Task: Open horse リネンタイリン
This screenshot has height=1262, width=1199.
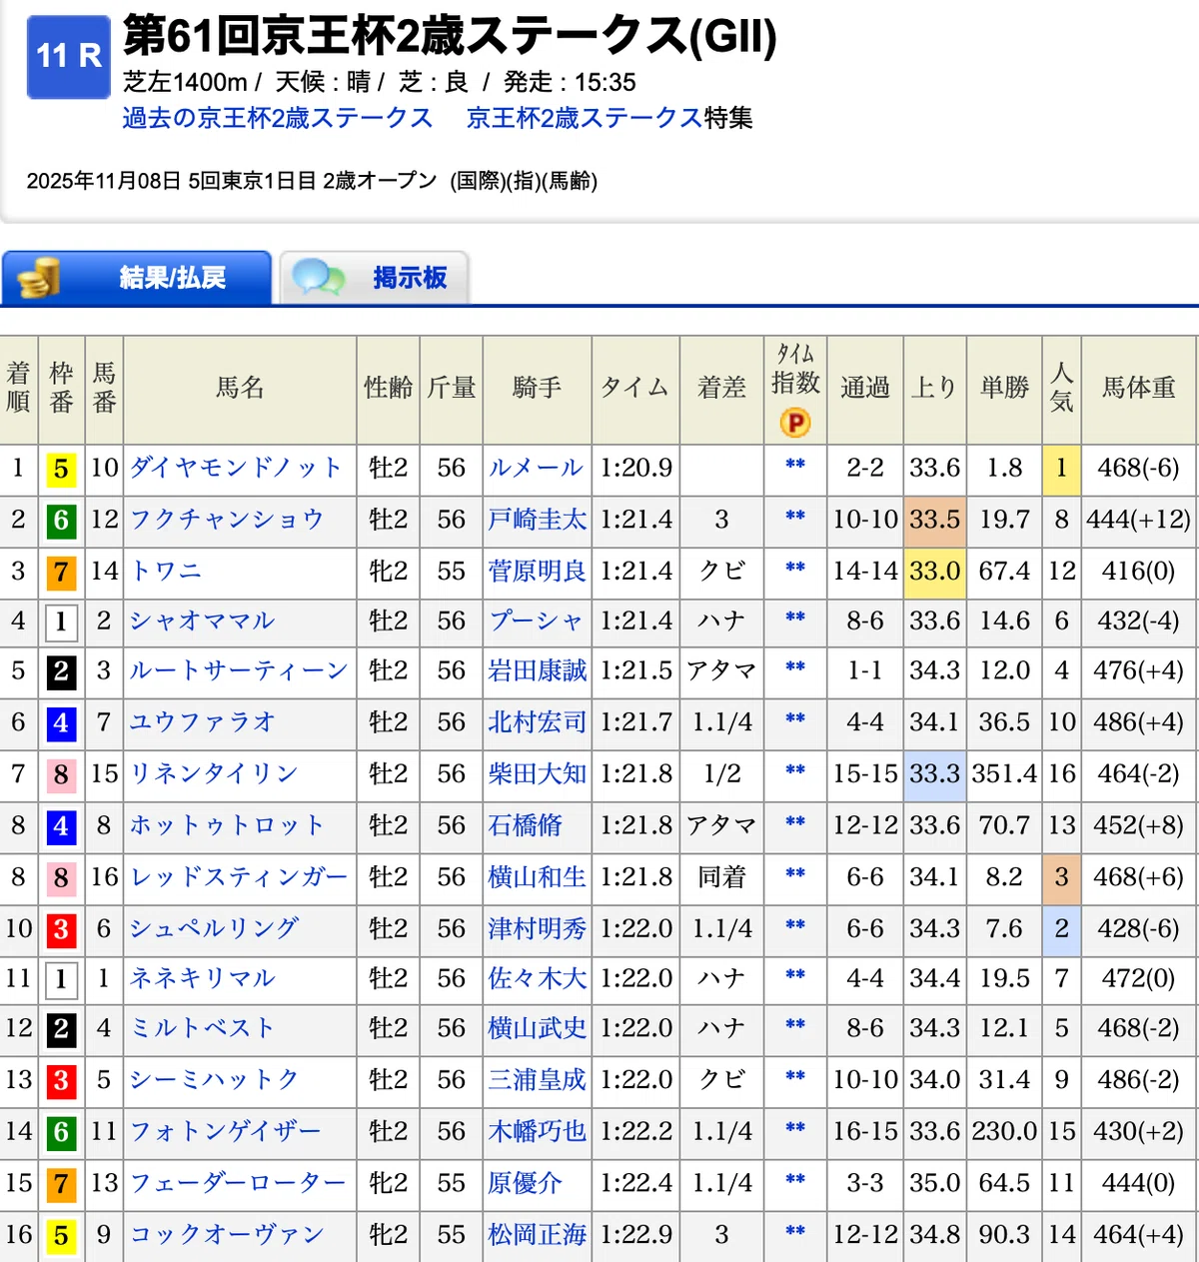Action: pos(214,773)
